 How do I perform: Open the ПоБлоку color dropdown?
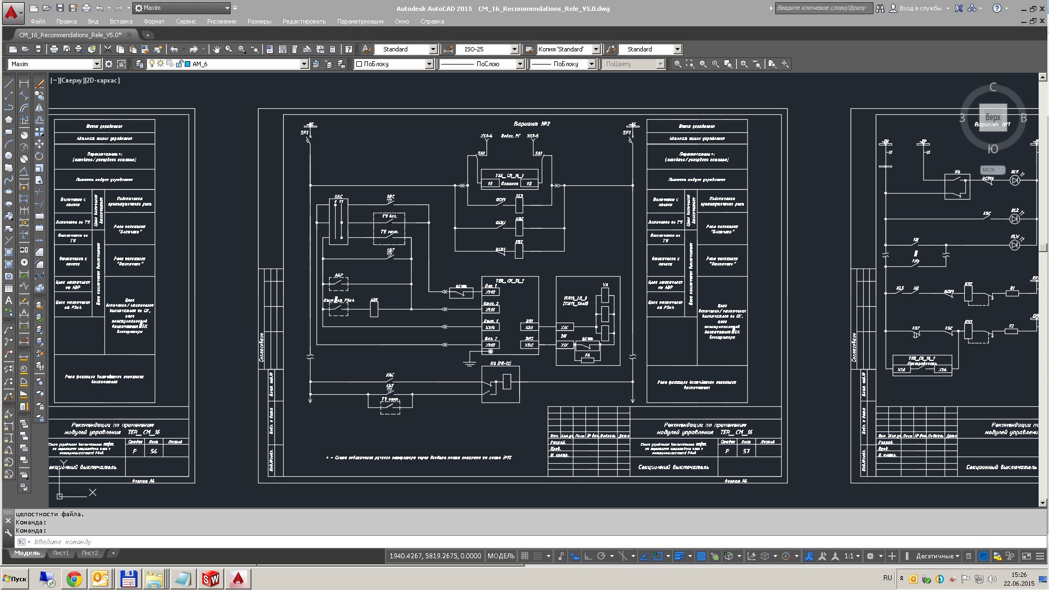pos(393,64)
